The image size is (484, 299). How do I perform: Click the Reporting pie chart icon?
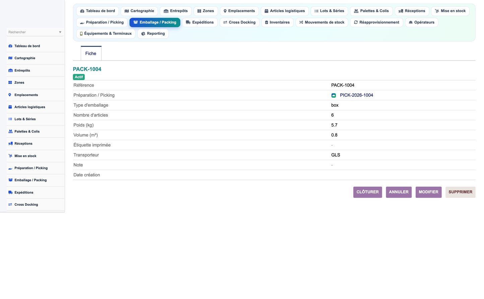(143, 34)
